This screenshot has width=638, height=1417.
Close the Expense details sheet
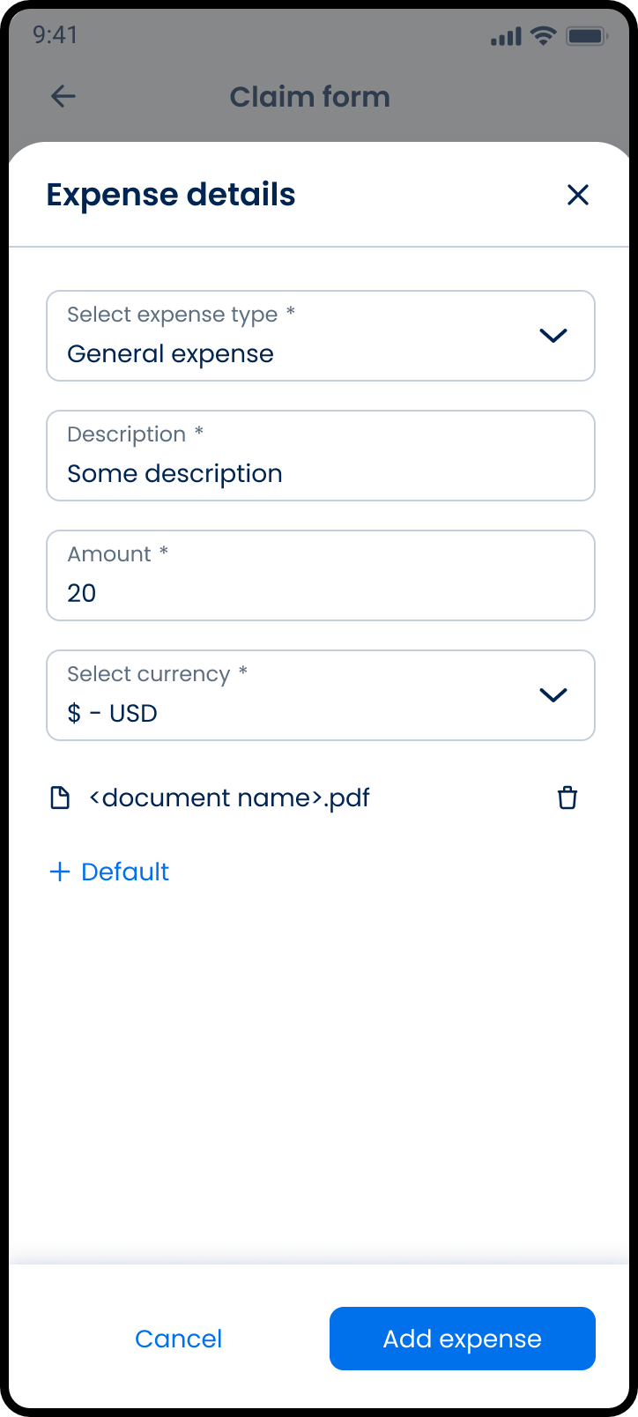(x=577, y=195)
